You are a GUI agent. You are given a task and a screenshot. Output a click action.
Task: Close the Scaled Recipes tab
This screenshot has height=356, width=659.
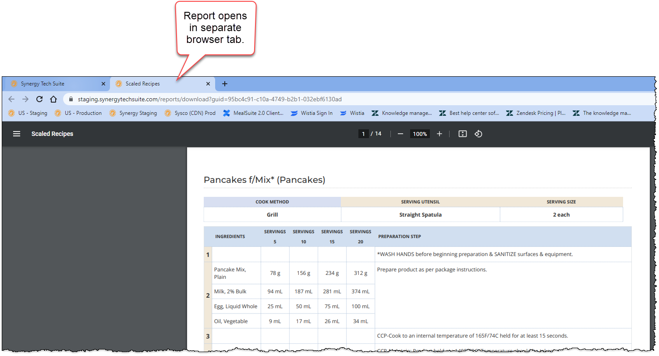pos(208,84)
